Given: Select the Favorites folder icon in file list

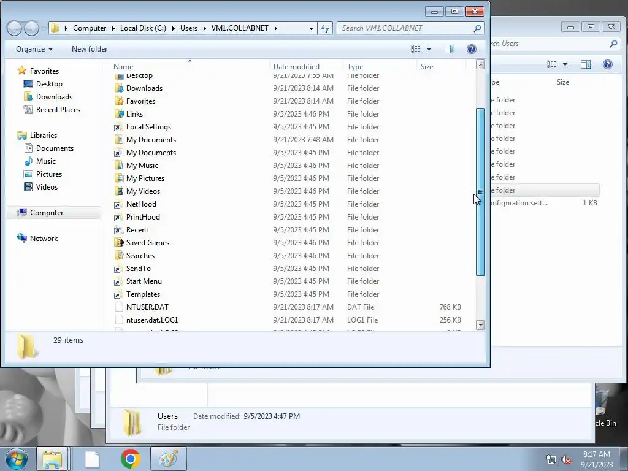Looking at the screenshot, I should click(118, 101).
